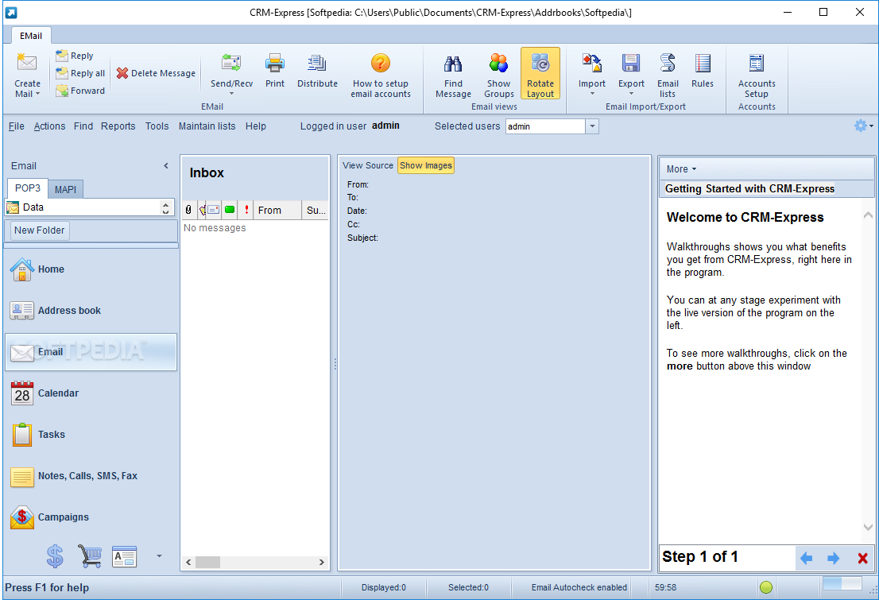The width and height of the screenshot is (879, 600).
Task: Click the document template icon at sidebar bottom
Action: click(125, 556)
